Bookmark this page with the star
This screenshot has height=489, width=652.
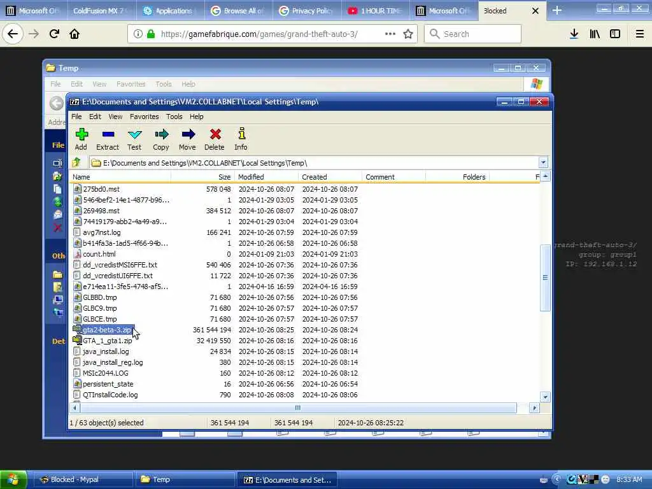[x=408, y=34]
